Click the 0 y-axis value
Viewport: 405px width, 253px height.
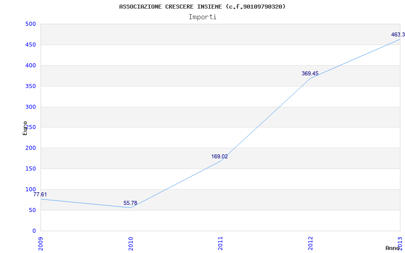point(34,231)
